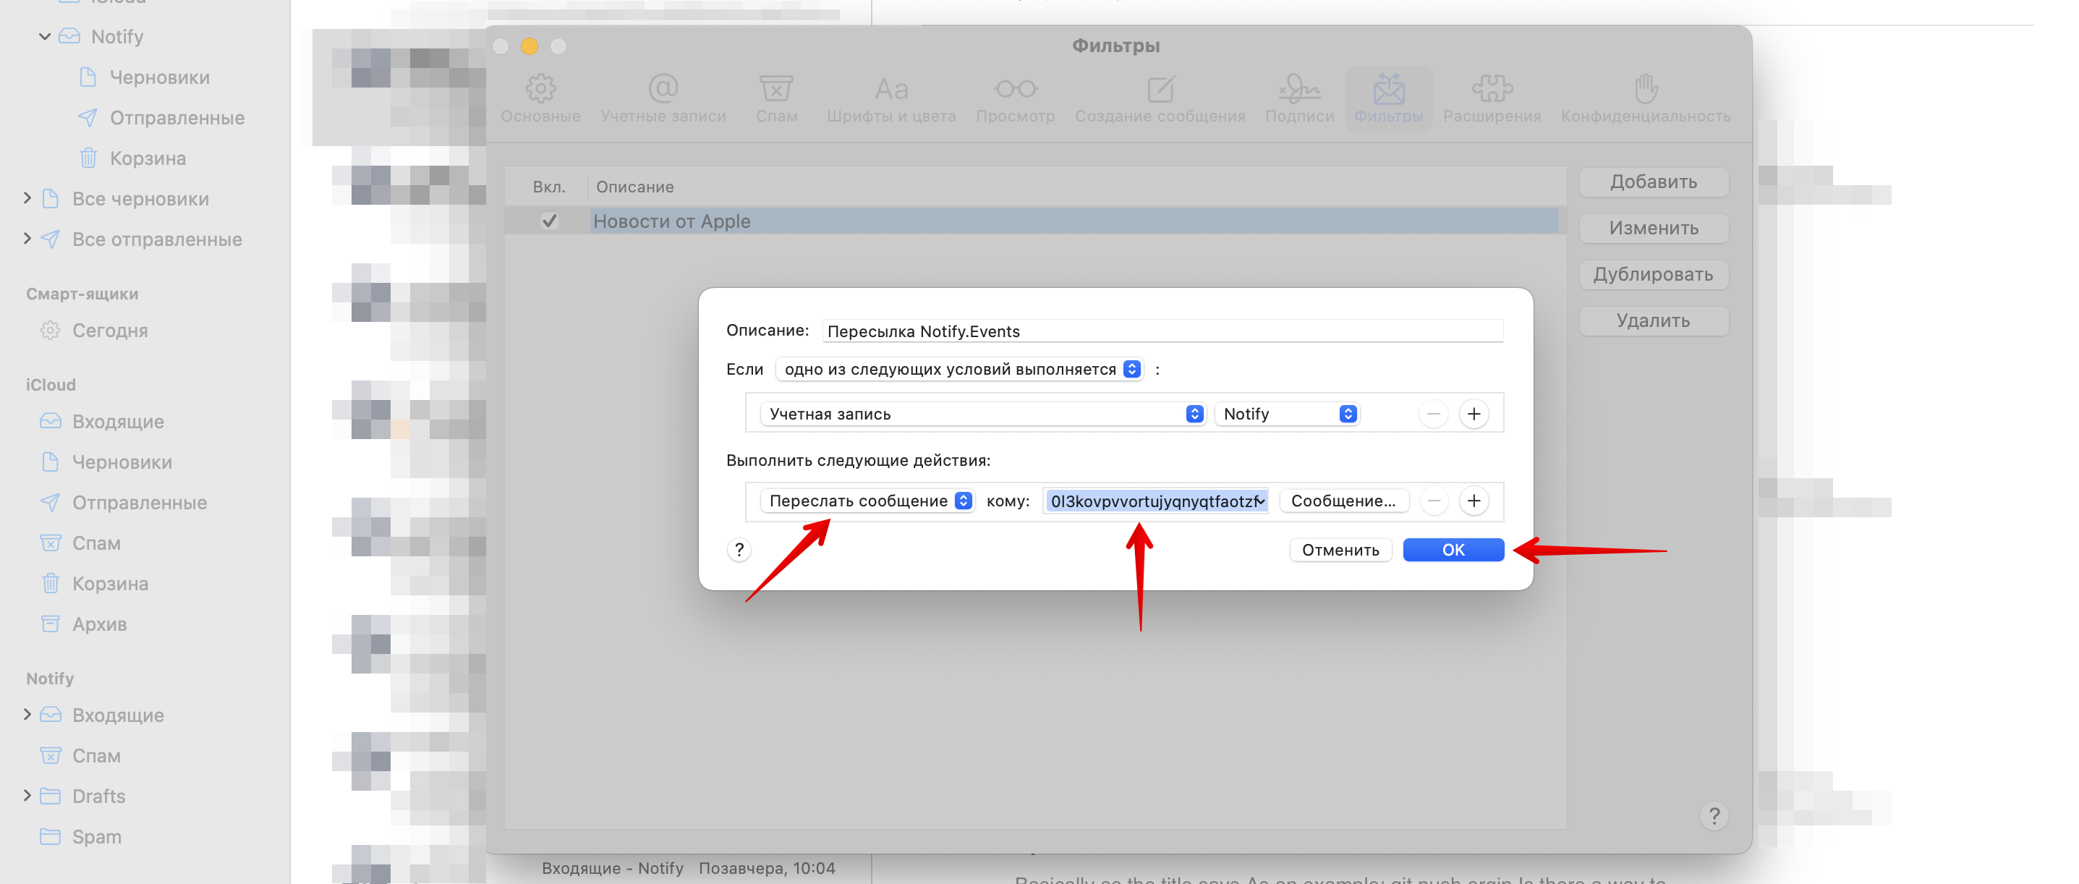Image resolution: width=2079 pixels, height=884 pixels.
Task: Select the Фильтры preferences tab
Action: coord(1388,98)
